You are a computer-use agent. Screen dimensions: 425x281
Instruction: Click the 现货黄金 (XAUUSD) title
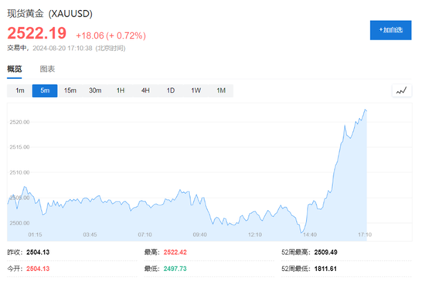50,14
